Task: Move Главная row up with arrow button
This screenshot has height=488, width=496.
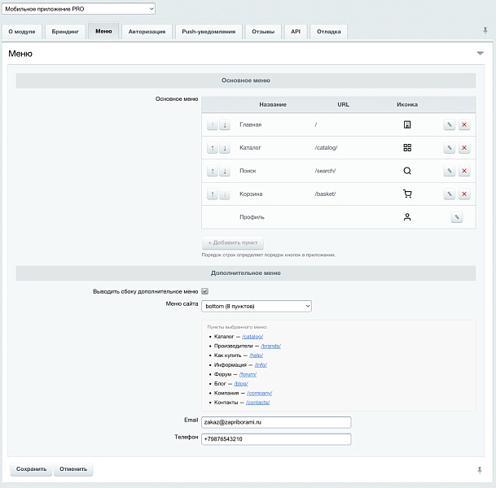Action: 213,124
